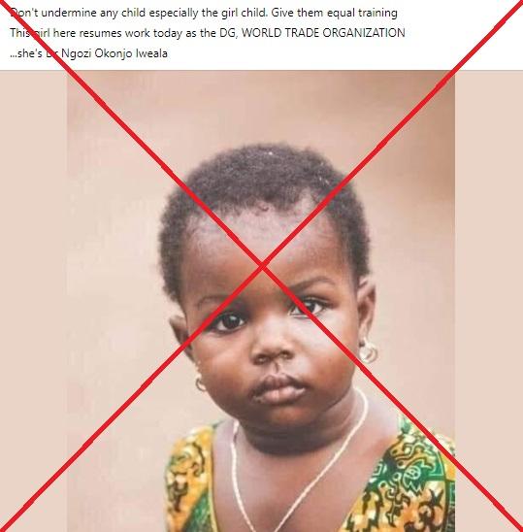523x532 pixels.
Task: Click the words "WORLD TRADE ORGANIZATION"
Action: point(323,33)
